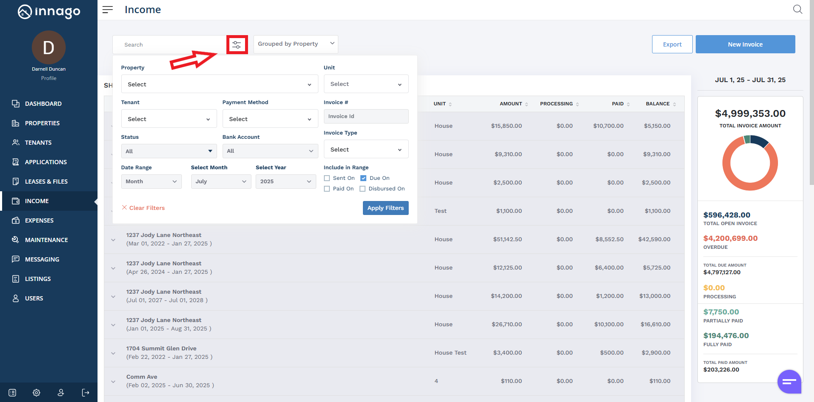Enable the Sent On checkbox
This screenshot has width=814, height=402.
327,178
